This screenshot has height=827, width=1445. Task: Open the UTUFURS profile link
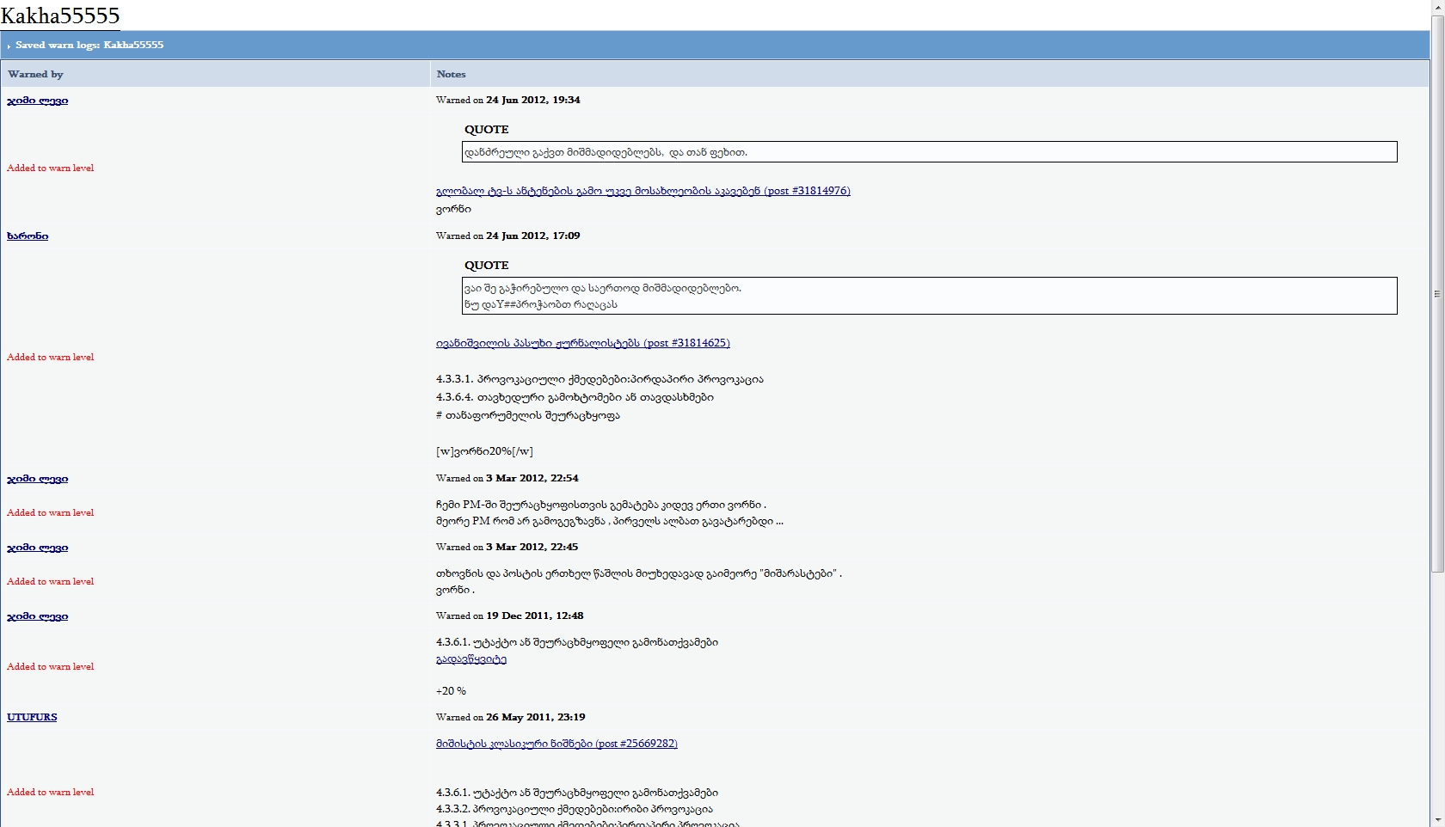pos(32,717)
